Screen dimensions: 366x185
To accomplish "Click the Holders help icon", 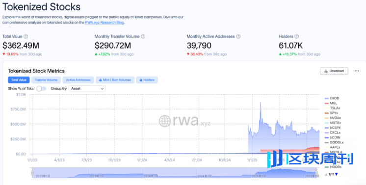I will [x=297, y=36].
